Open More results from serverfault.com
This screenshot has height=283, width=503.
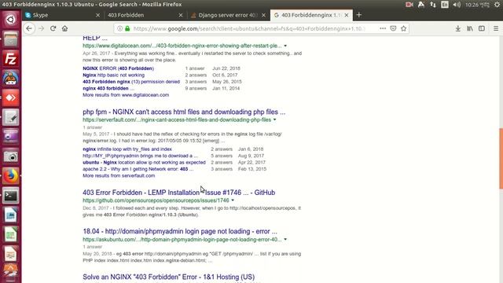119,175
